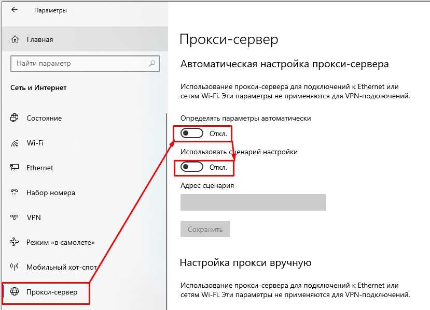Click the back arrow icon
This screenshot has height=310, width=430.
pyautogui.click(x=14, y=10)
